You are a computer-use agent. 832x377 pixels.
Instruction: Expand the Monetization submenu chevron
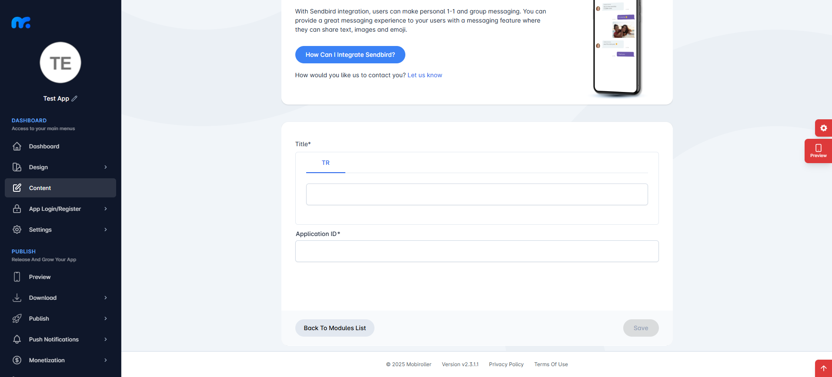tap(106, 360)
